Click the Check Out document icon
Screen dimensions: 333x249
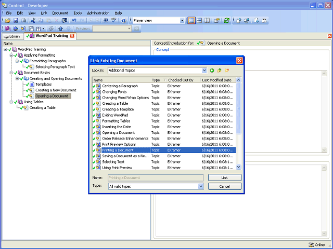coord(257,20)
